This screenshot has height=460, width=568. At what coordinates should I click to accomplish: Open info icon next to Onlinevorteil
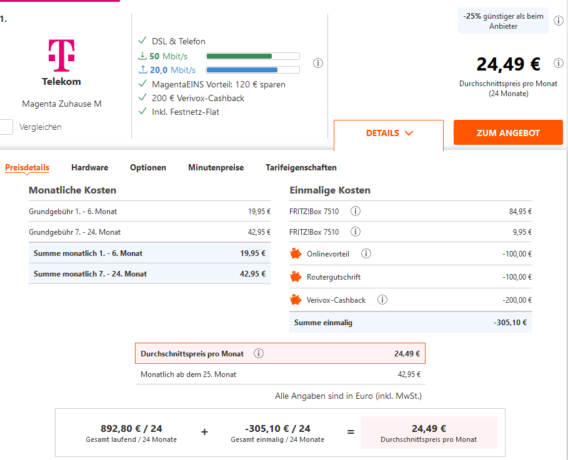tap(366, 253)
